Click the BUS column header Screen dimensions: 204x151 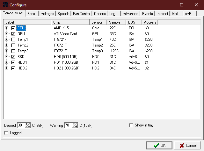134,22
